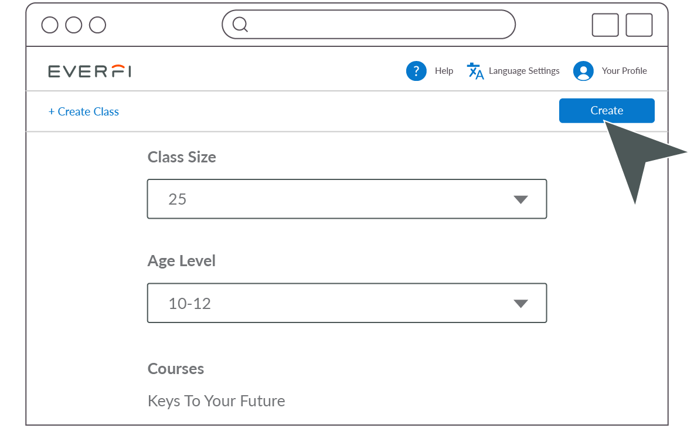Click the Your Profile avatar icon
Image resolution: width=694 pixels, height=428 pixels.
coord(583,71)
